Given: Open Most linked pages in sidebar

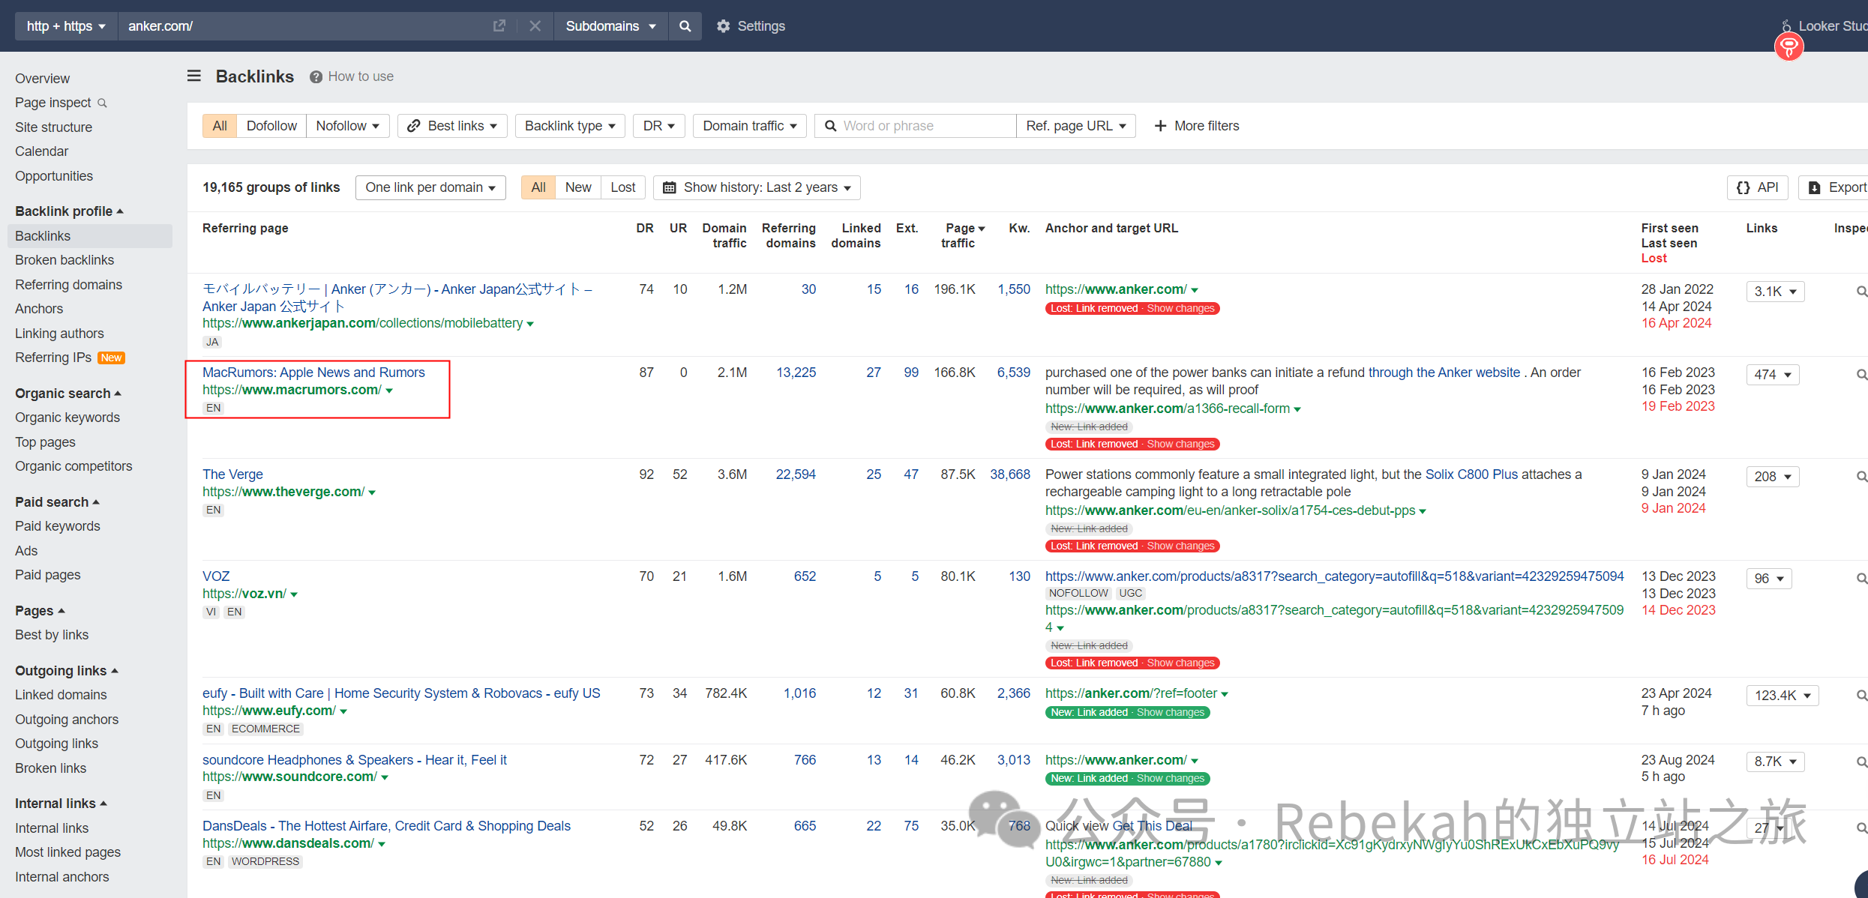Looking at the screenshot, I should [67, 852].
